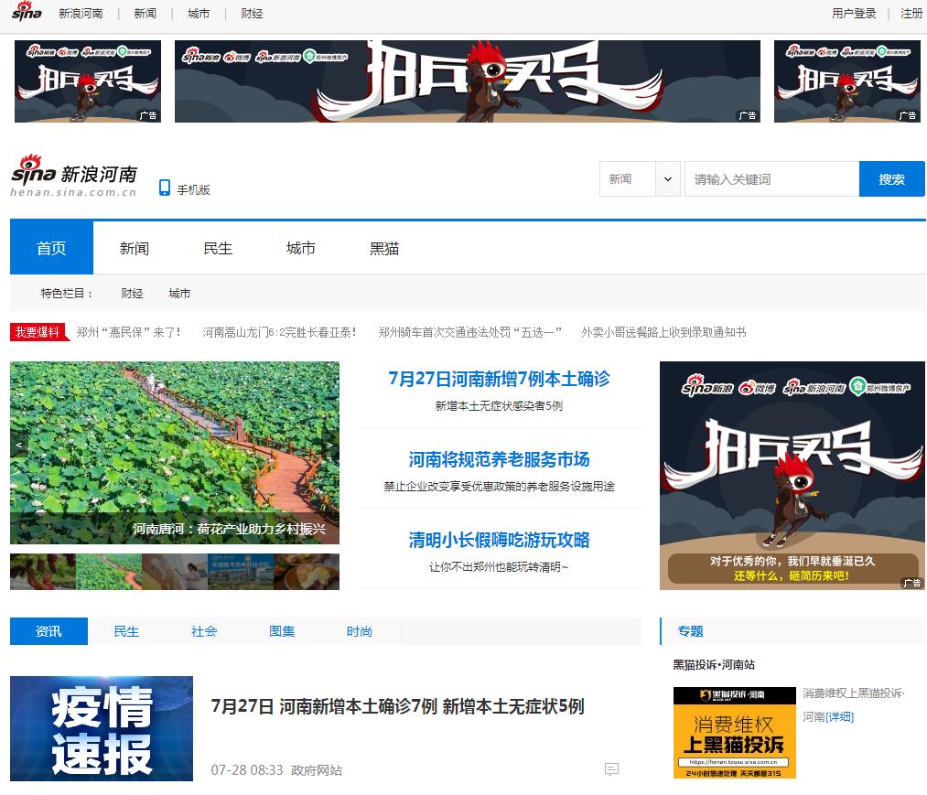927x795 pixels.
Task: Click the slideshow next arrow
Action: pos(329,445)
